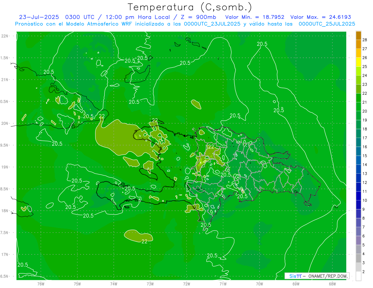Click the '20N' latitude axis label

pos(5,123)
